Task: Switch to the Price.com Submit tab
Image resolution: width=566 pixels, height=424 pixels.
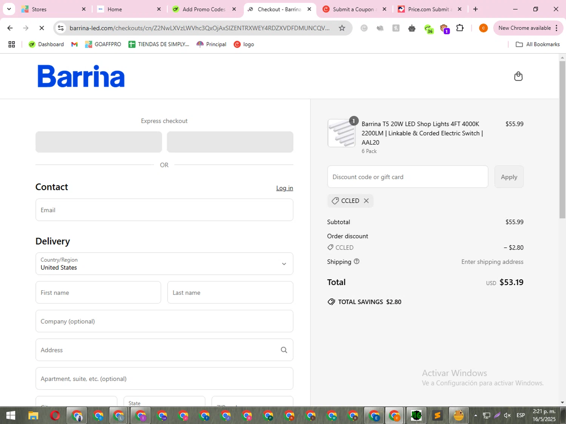Action: coord(429,9)
